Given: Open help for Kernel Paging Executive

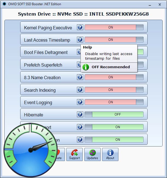Looking at the screenshot, I should point(80,27).
